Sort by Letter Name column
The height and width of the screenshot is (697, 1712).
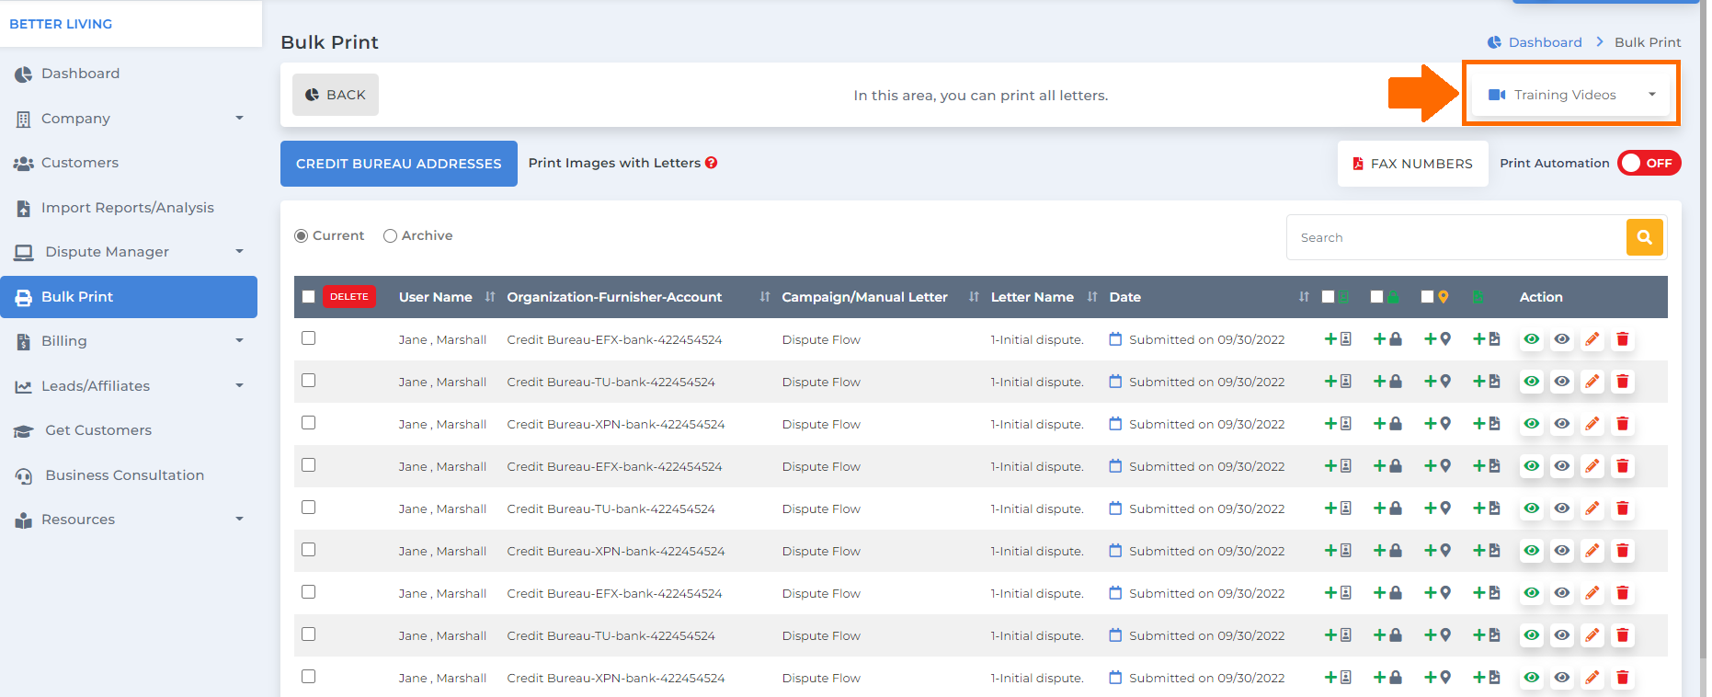tap(1092, 297)
